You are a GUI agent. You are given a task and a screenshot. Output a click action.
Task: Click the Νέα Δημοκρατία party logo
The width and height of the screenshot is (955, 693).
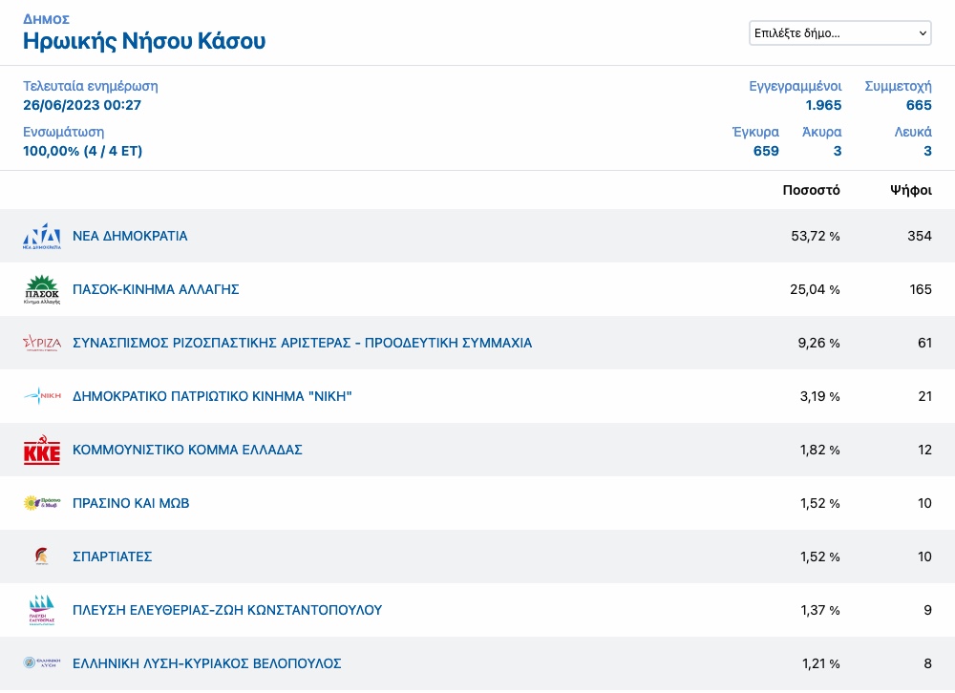(x=42, y=237)
